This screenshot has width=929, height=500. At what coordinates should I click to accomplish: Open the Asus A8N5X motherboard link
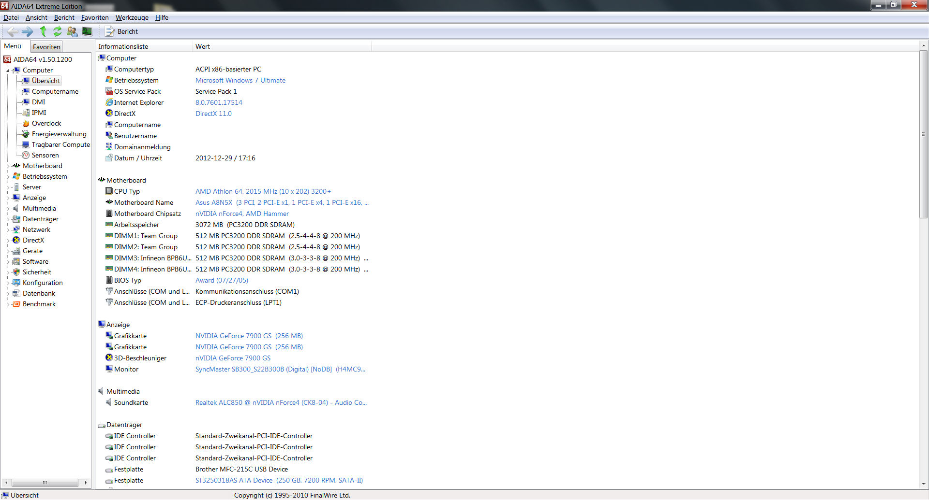(282, 202)
